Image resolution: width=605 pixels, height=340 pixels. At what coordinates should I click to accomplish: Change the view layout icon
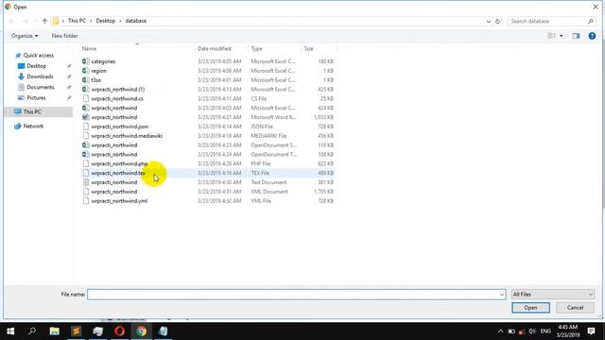point(552,36)
